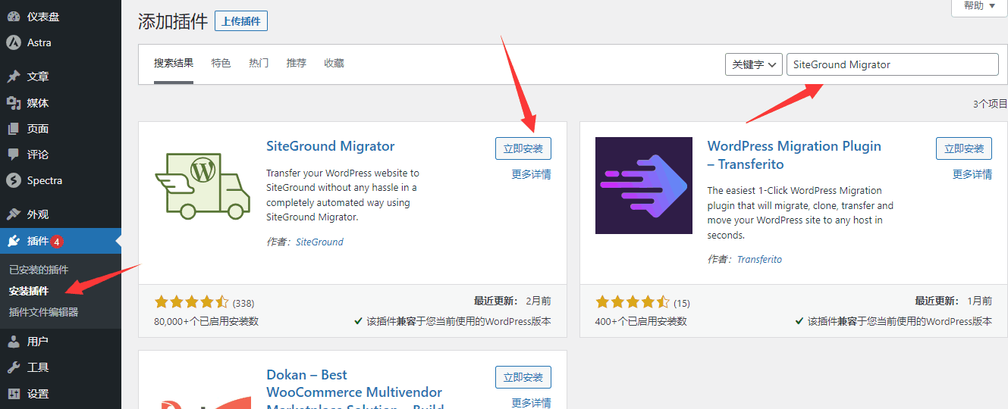This screenshot has width=1008, height=409.
Task: Switch to the 搜索结果 tab
Action: tap(174, 64)
